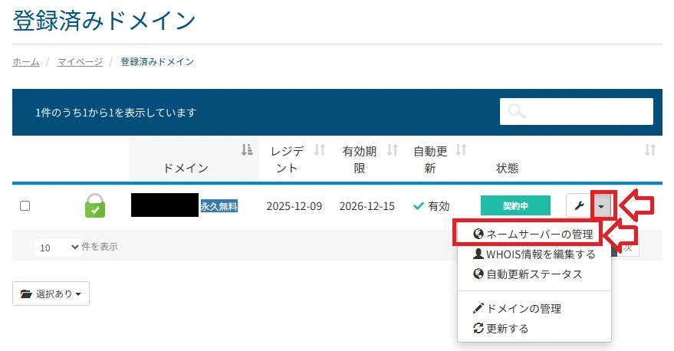Sort by expiry date column icon

(392, 150)
